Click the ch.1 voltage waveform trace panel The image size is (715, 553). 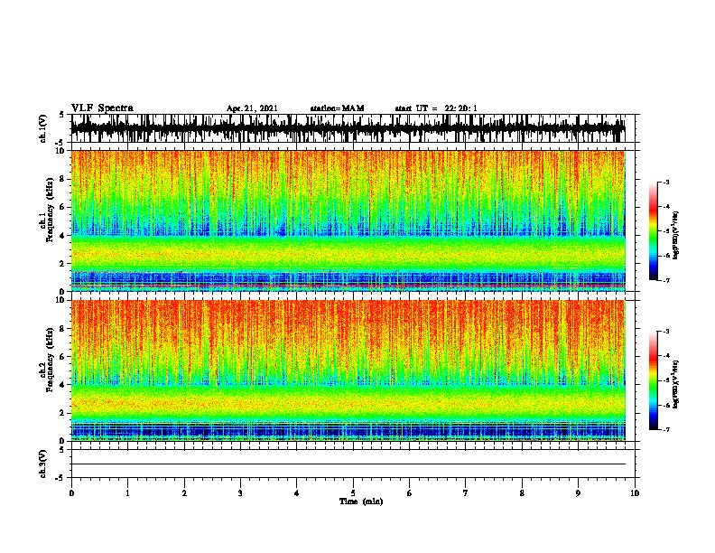(353, 128)
